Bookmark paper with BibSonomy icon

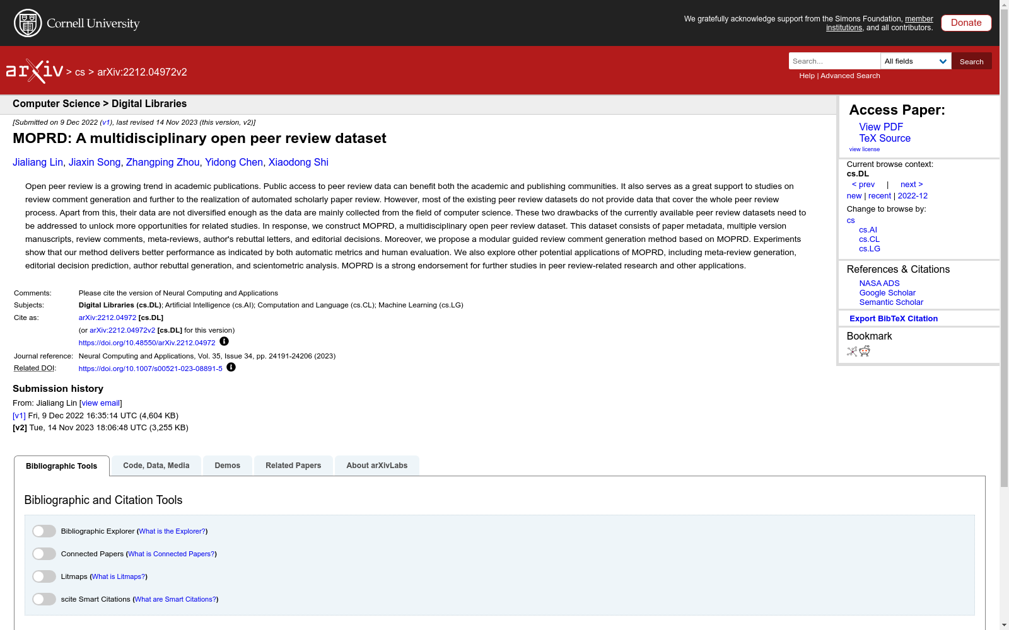point(852,352)
